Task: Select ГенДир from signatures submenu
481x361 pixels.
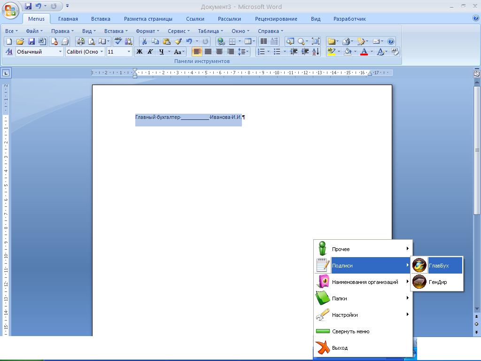Action: [437, 282]
